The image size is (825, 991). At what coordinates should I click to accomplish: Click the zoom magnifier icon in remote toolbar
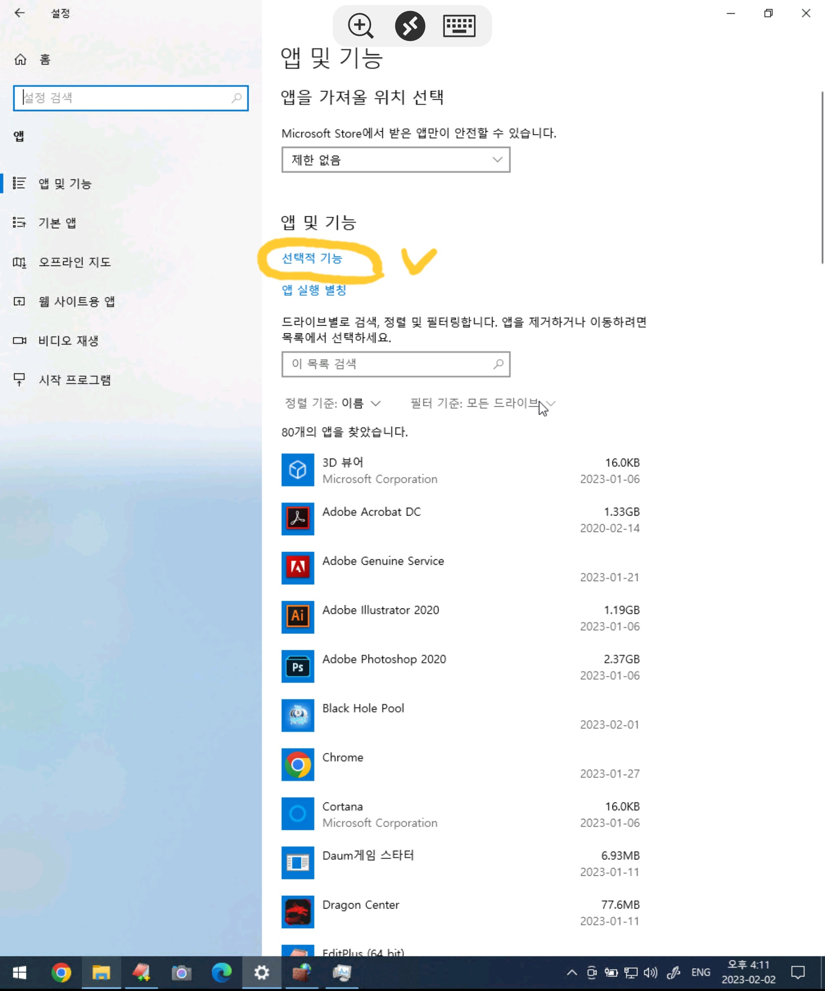point(361,26)
